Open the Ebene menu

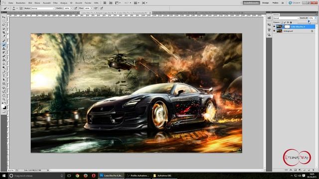(37, 3)
